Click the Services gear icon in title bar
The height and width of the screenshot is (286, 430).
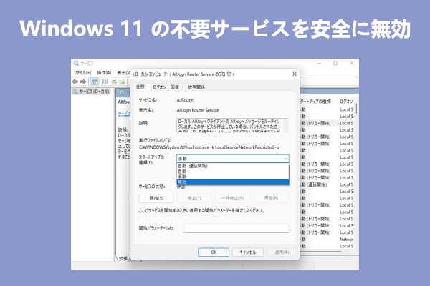click(x=77, y=64)
